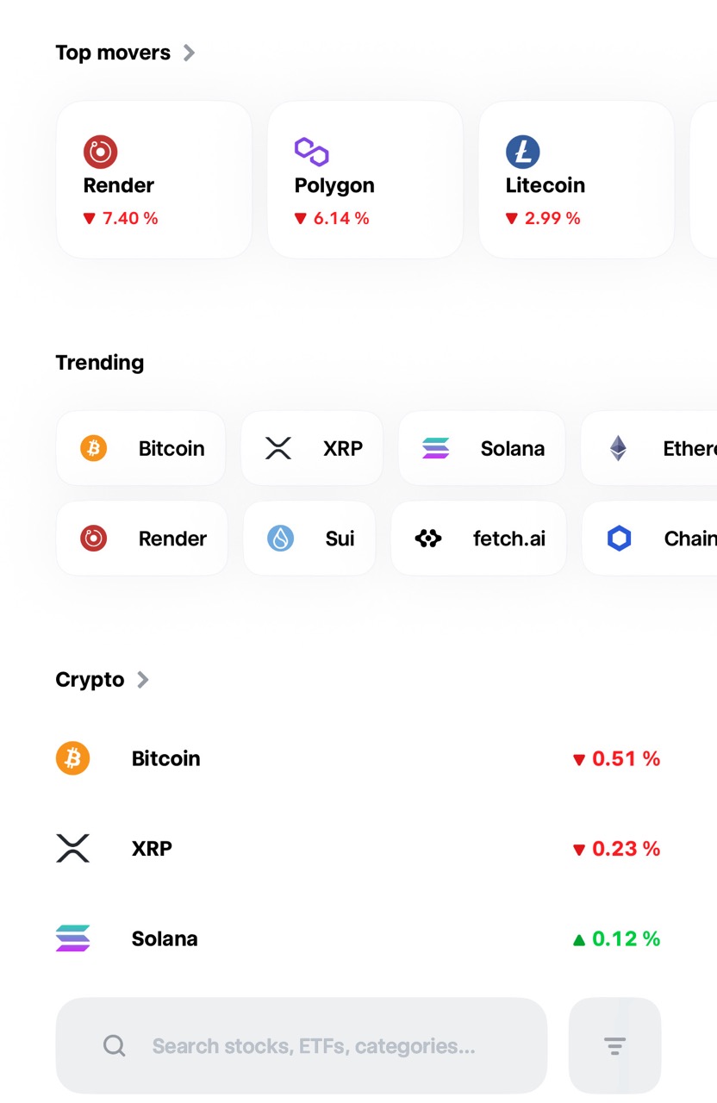717x1103 pixels.
Task: Select the Bitcoin icon in Trending
Action: [x=93, y=448]
